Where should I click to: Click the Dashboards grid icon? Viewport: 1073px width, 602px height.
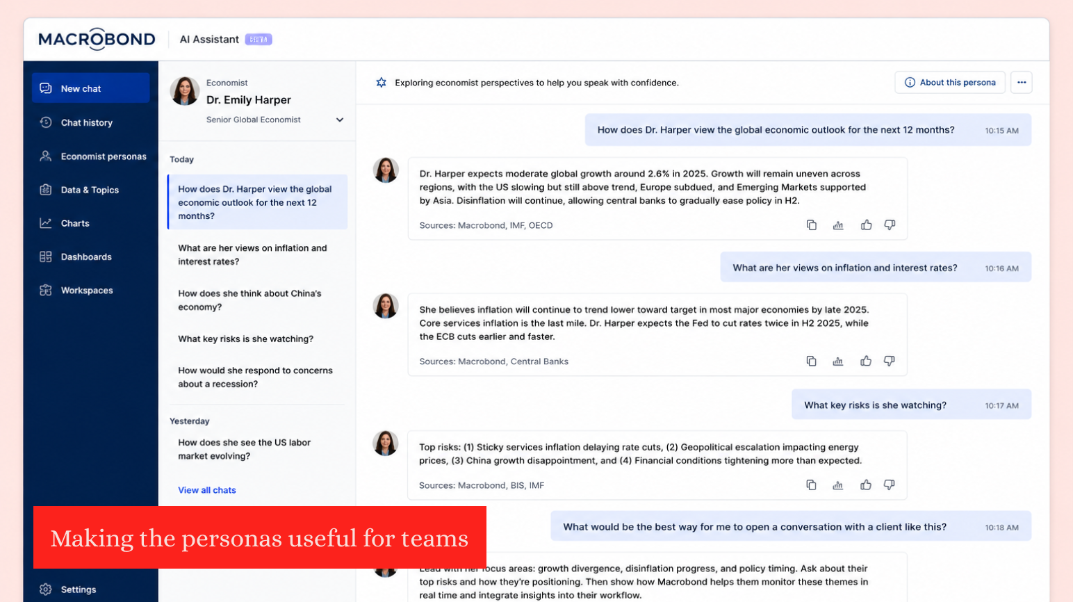(x=46, y=257)
